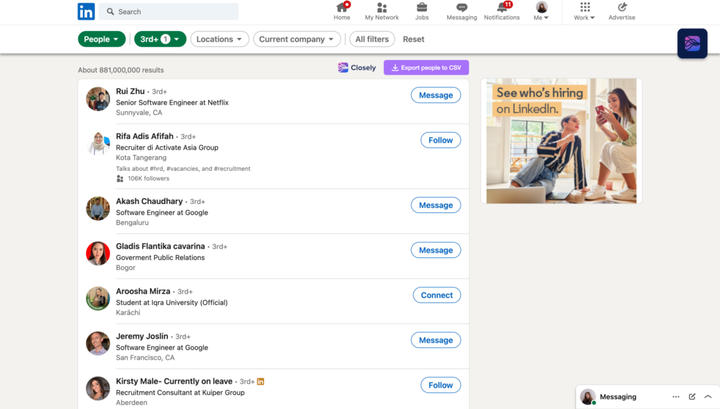Open messaging options three-dot icon

[676, 397]
